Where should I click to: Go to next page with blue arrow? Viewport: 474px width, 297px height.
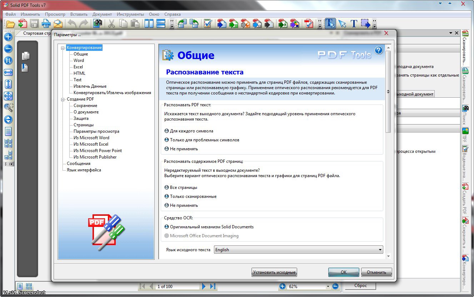pos(204,286)
